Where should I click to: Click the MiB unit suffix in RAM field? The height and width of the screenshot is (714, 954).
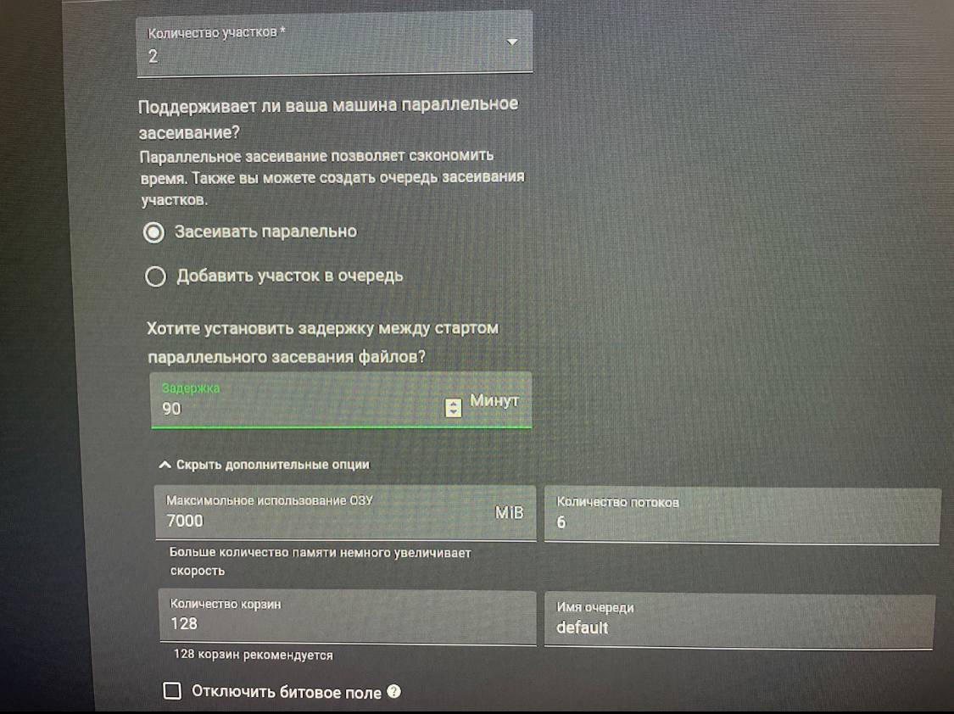(510, 513)
